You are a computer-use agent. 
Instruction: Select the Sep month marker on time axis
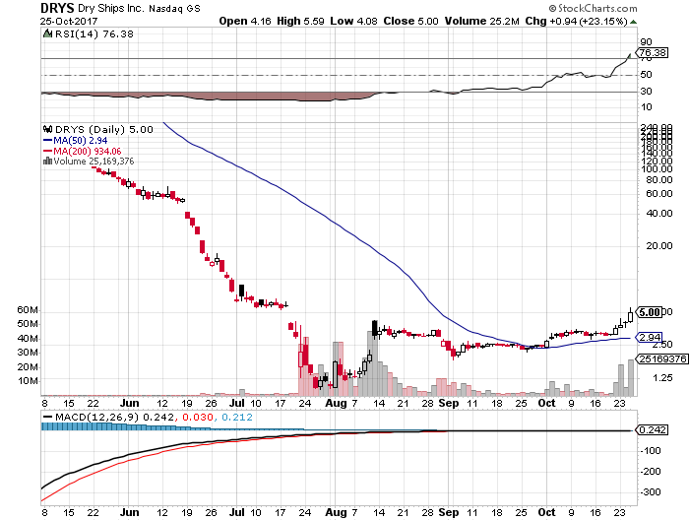tap(448, 403)
